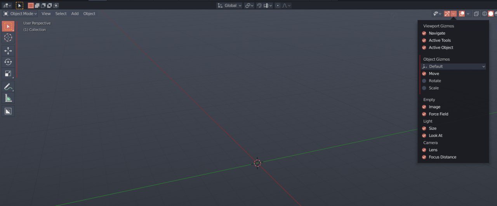Set selection mode to Extend
Image resolution: width=497 pixels, height=206 pixels.
[37, 5]
